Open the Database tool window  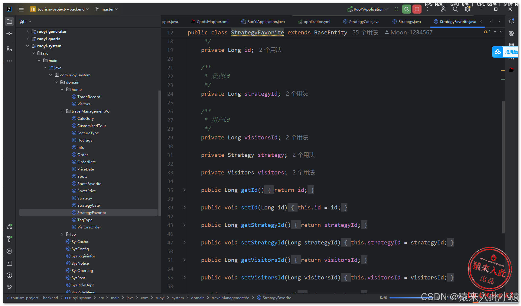[x=511, y=45]
